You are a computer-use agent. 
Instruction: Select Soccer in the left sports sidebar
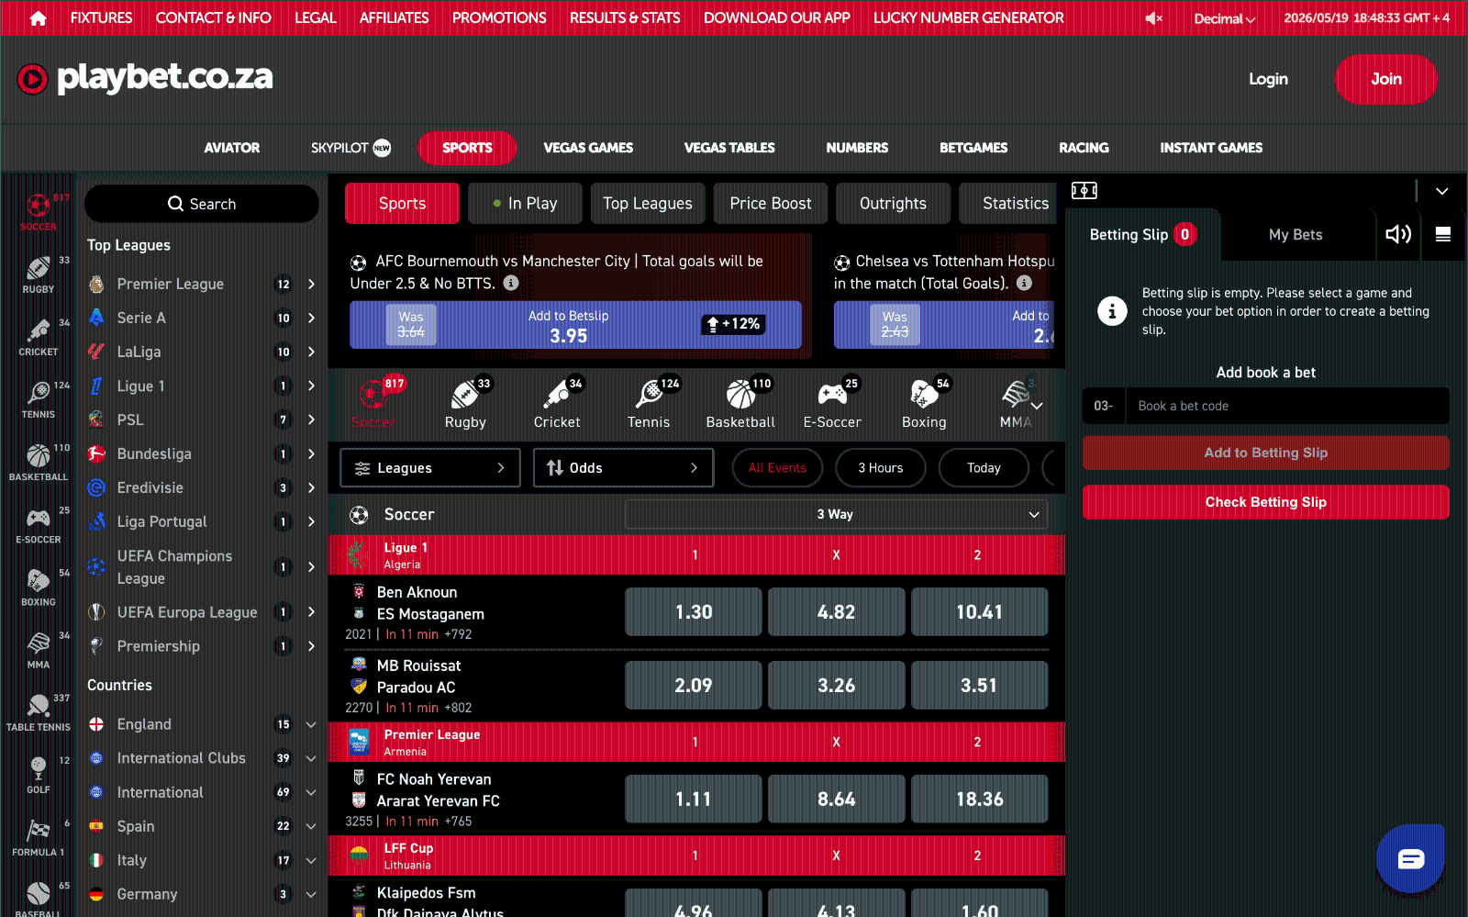pos(39,212)
